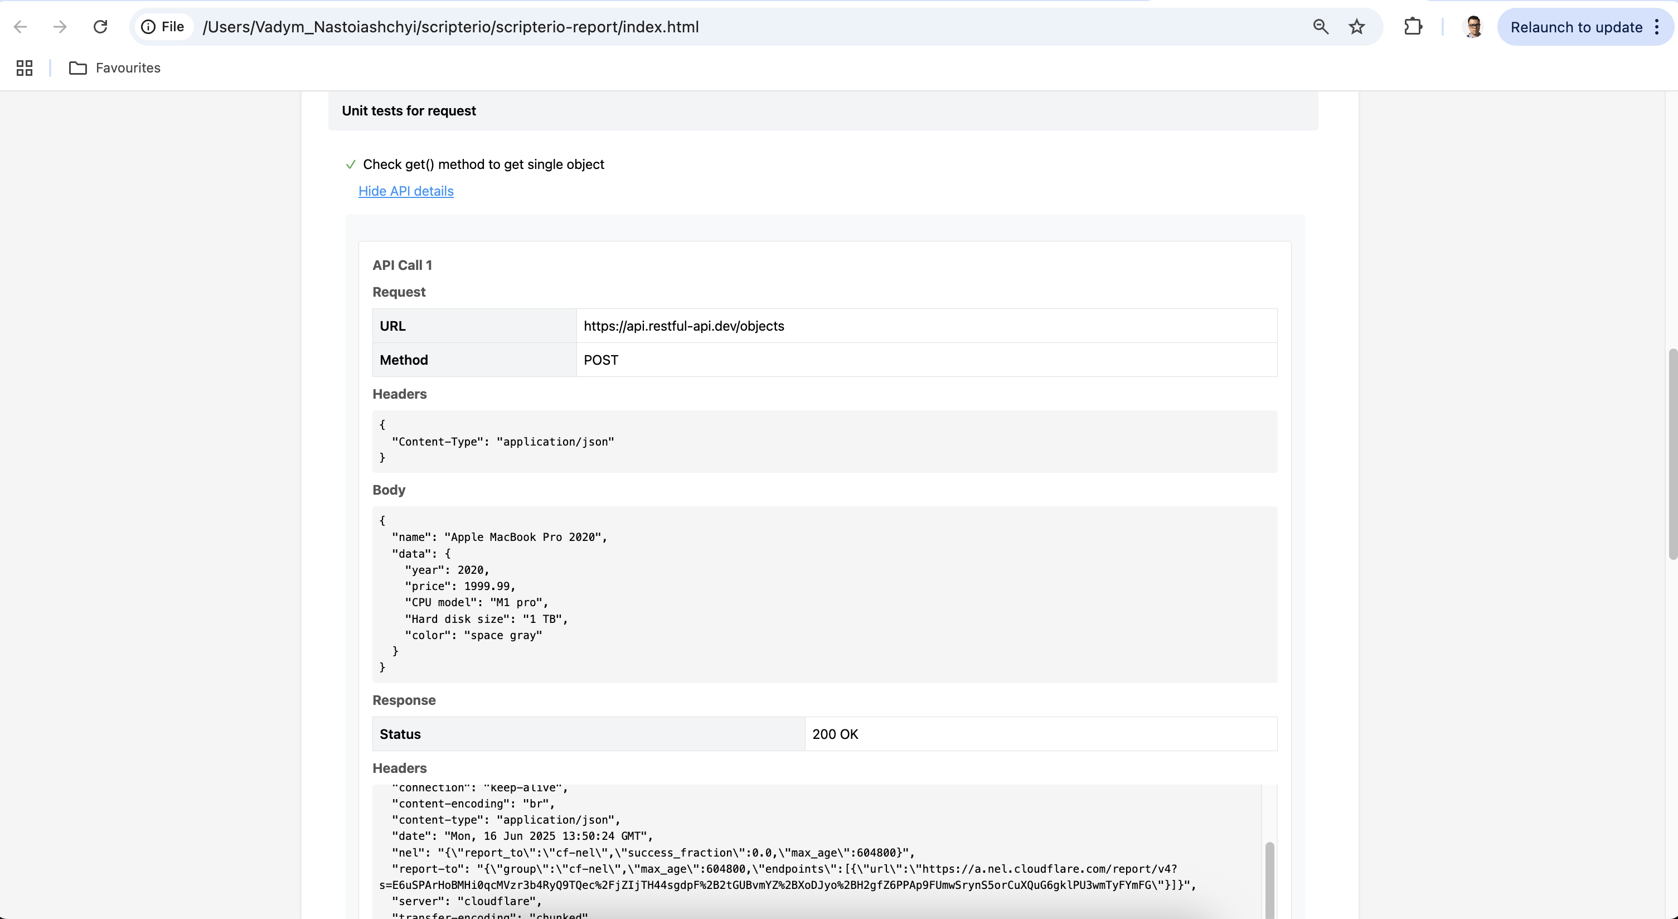Open the Extensions puzzle-piece icon
This screenshot has height=919, width=1678.
point(1413,27)
